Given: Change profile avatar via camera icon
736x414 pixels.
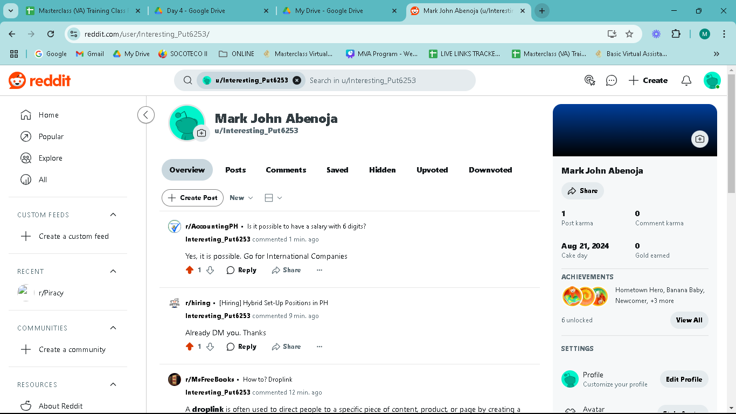Looking at the screenshot, I should tap(201, 133).
